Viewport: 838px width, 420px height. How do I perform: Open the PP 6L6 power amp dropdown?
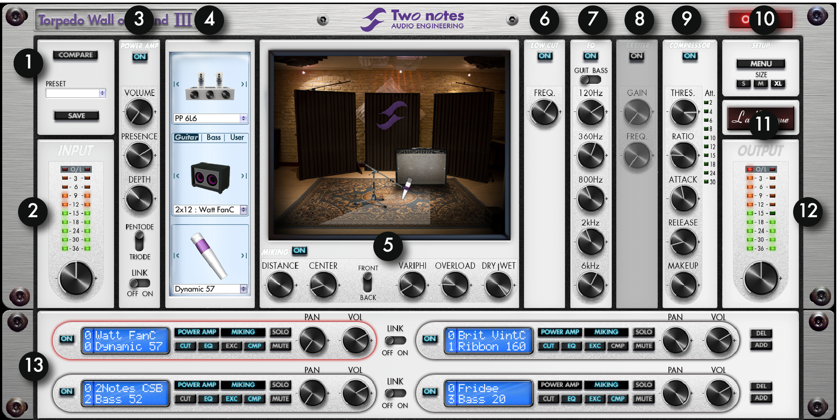(210, 118)
